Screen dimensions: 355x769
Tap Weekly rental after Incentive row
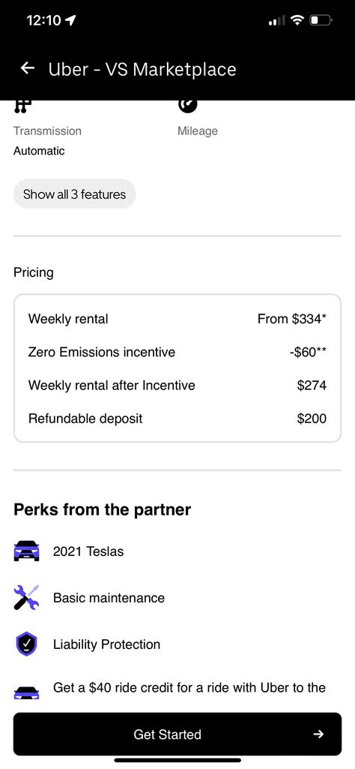pos(177,386)
